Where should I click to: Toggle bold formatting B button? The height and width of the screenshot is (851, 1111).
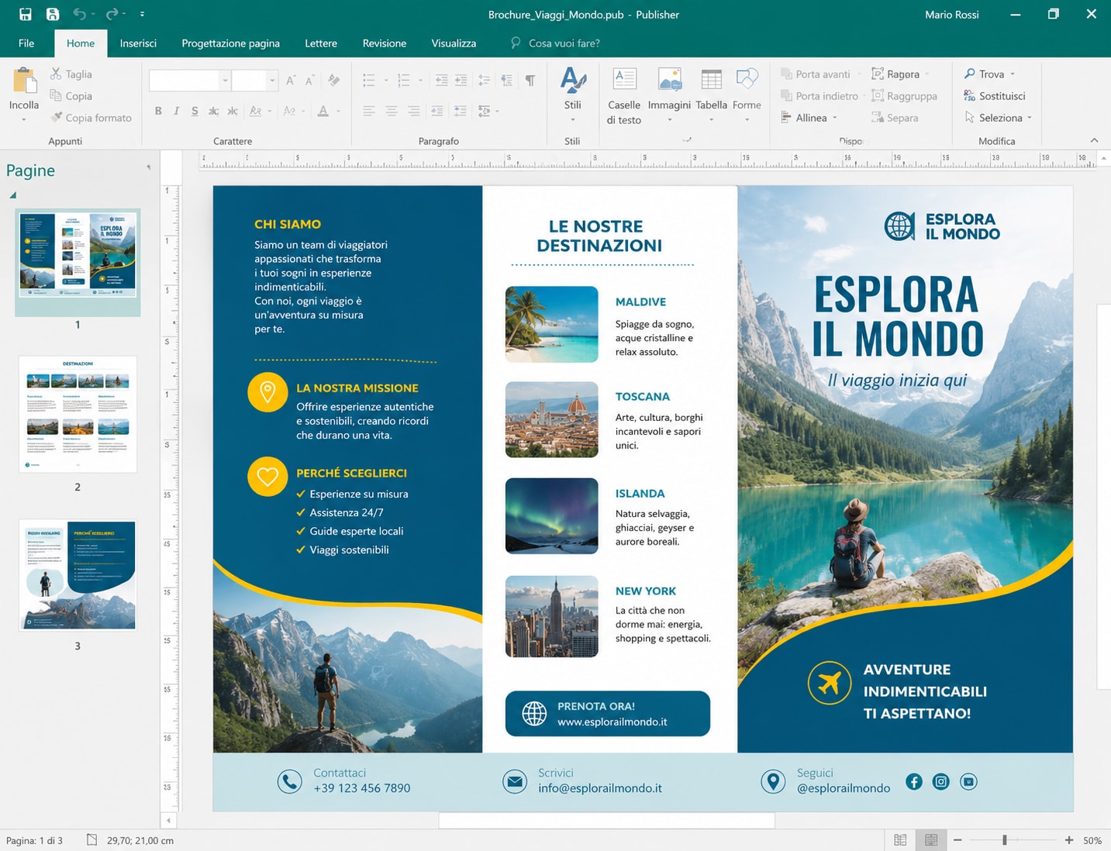[x=158, y=111]
